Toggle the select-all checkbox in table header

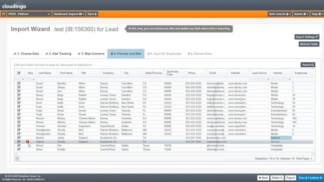point(19,73)
